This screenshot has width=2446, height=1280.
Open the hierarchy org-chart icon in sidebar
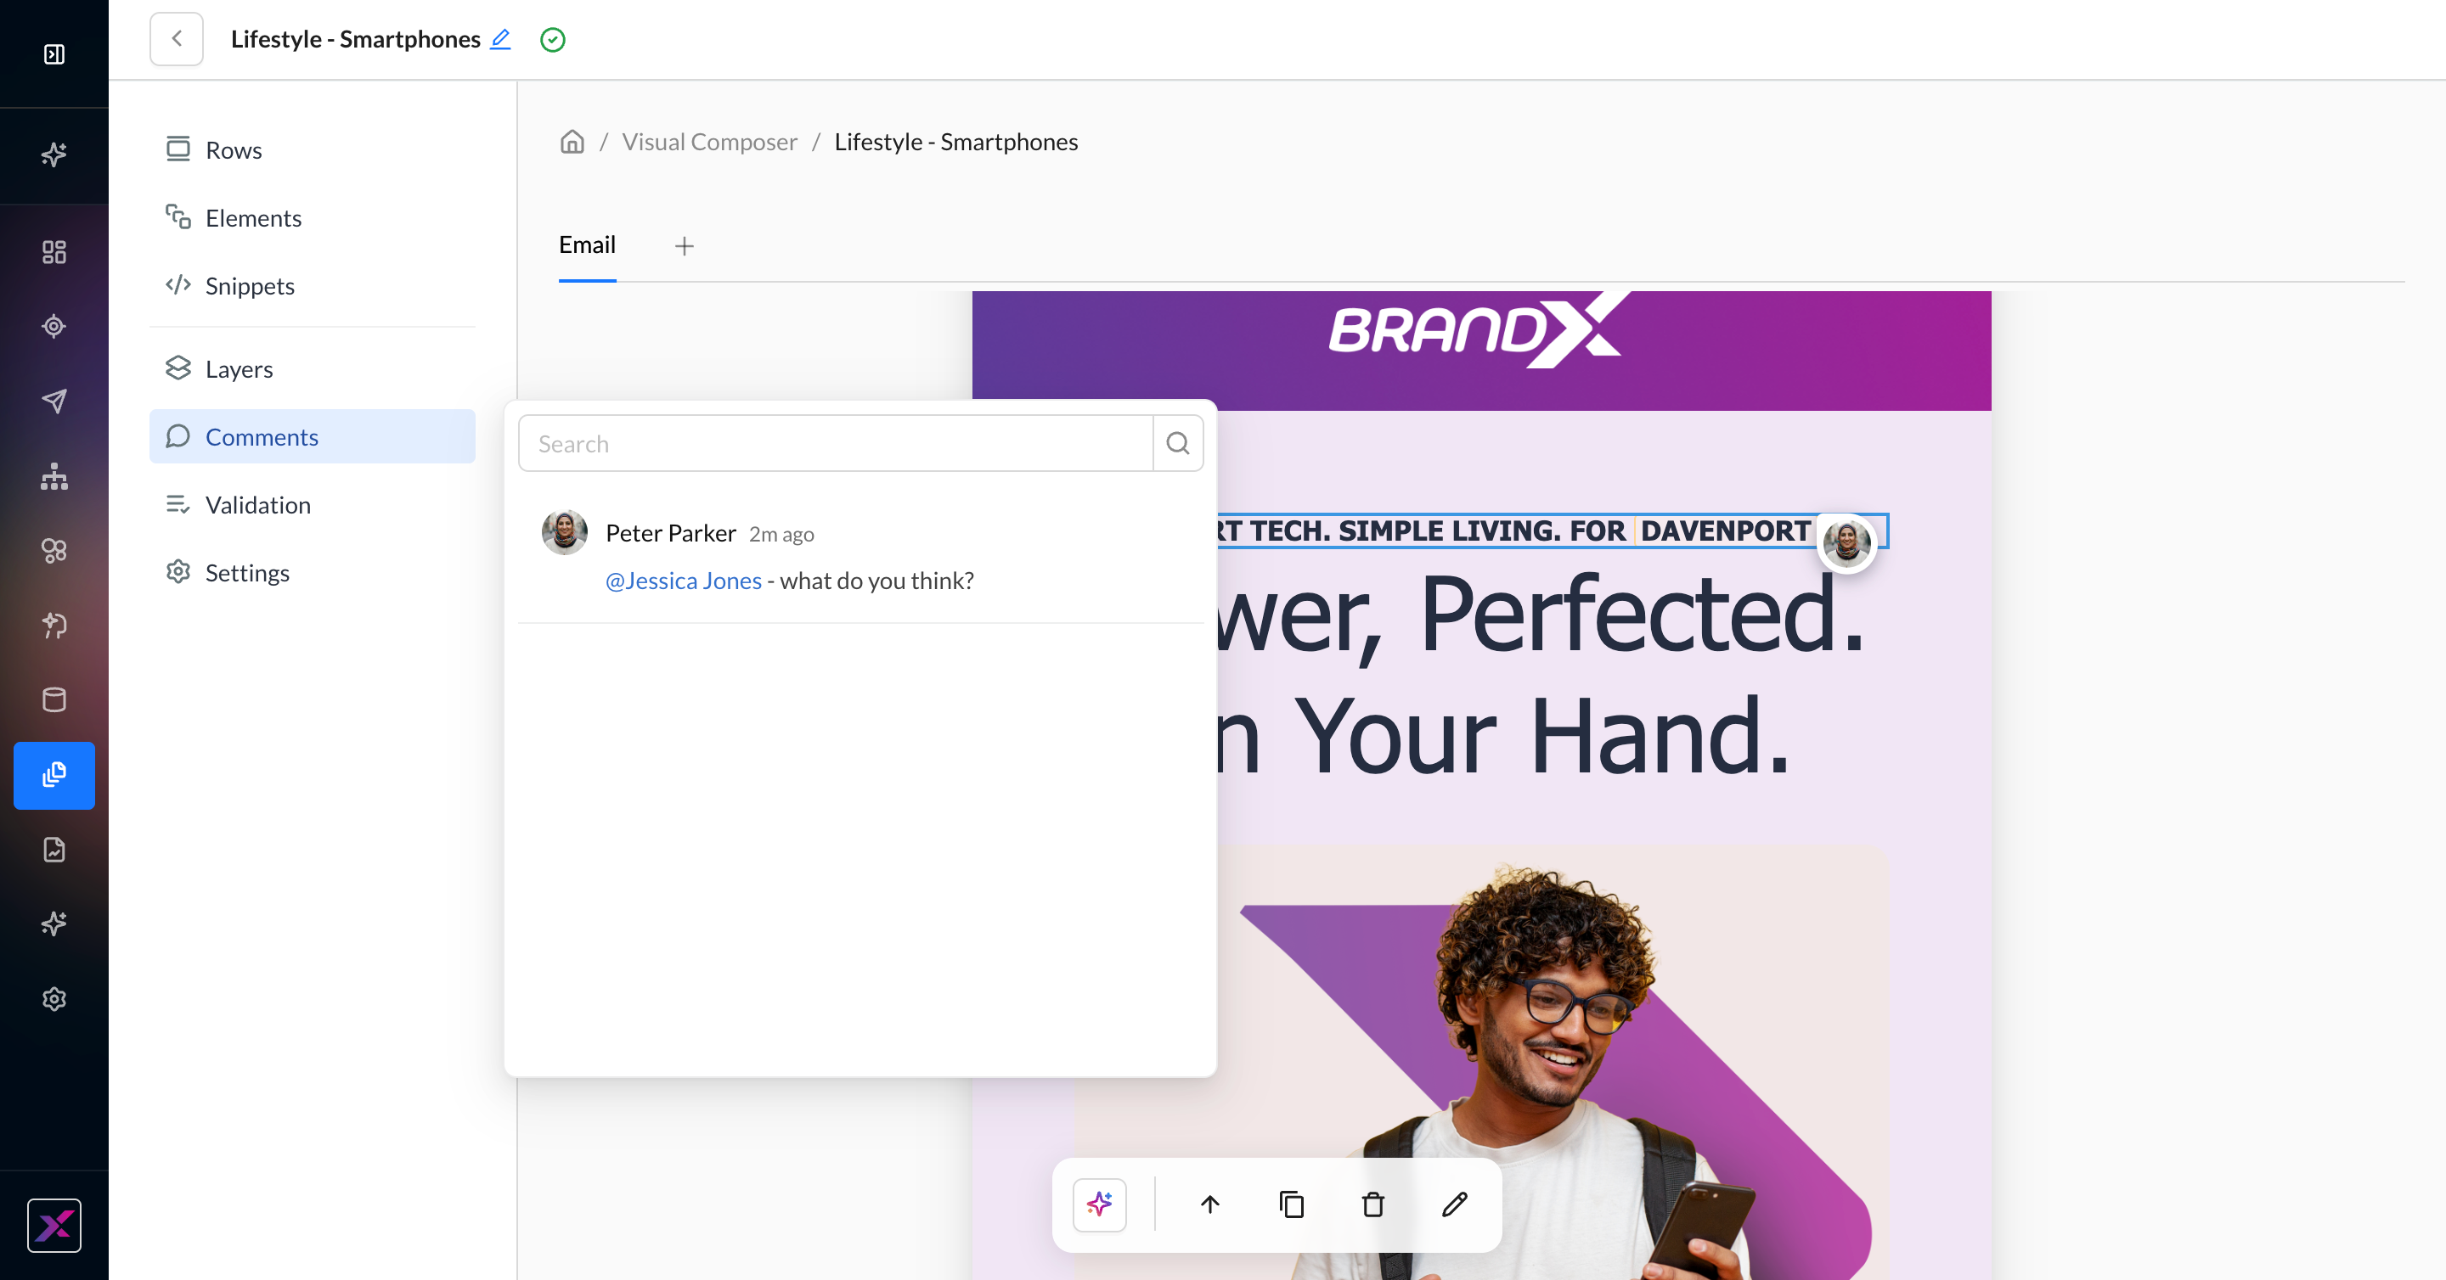(x=54, y=476)
